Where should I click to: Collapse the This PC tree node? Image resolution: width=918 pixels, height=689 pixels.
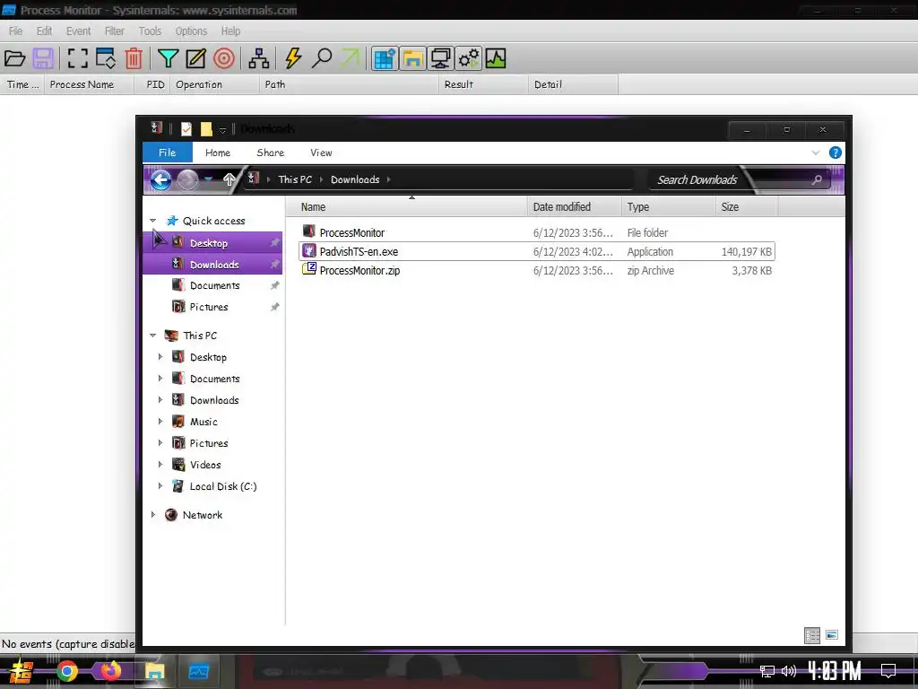coord(152,336)
